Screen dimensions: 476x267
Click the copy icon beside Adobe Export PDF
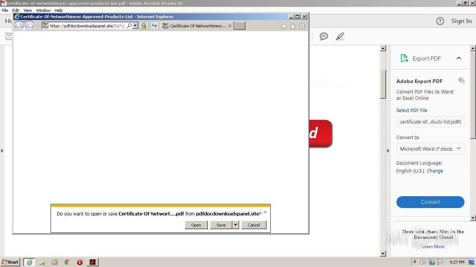point(461,80)
